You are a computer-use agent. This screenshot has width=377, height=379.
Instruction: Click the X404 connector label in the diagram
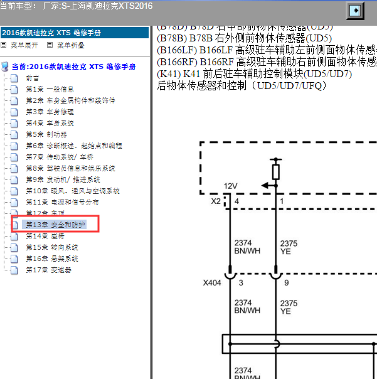coord(212,283)
